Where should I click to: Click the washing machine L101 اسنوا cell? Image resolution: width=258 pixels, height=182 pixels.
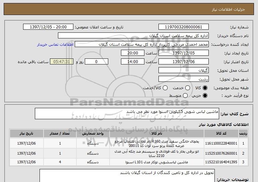pos(157,162)
